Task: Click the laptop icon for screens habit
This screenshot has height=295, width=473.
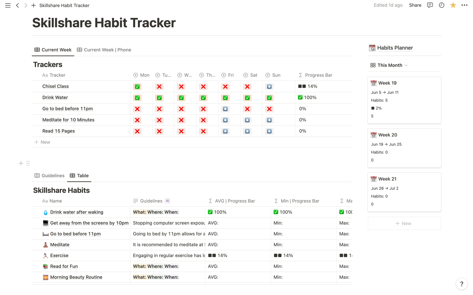Action: pyautogui.click(x=46, y=223)
